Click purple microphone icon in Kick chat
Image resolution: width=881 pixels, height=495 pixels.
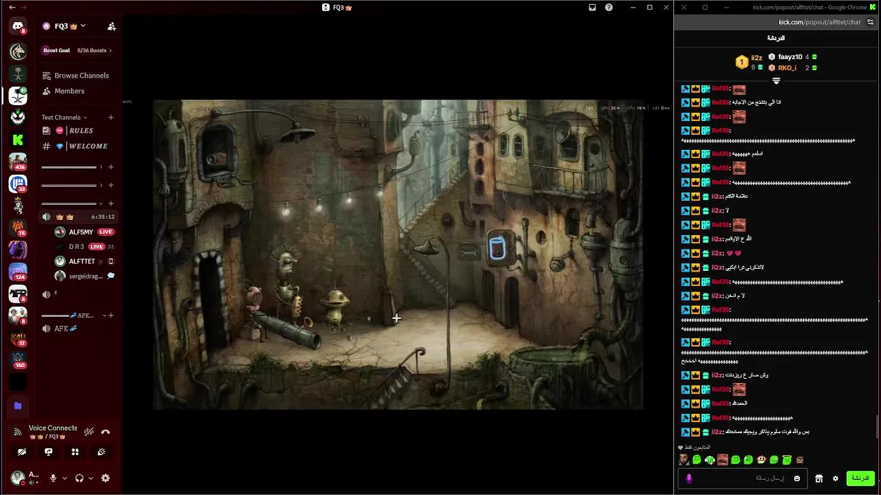pos(689,478)
